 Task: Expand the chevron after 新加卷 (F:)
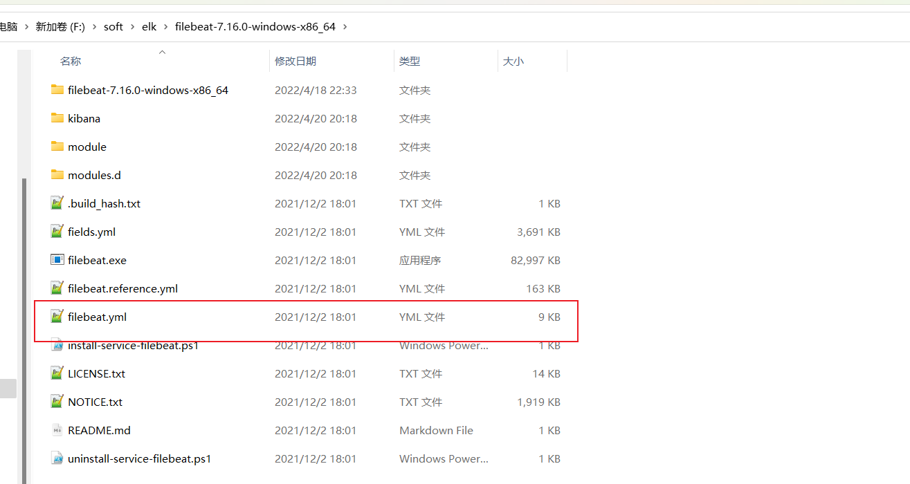(95, 26)
